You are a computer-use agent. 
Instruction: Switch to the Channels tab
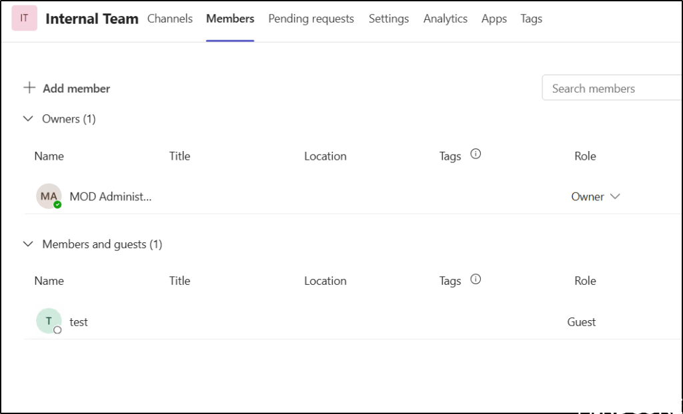169,19
